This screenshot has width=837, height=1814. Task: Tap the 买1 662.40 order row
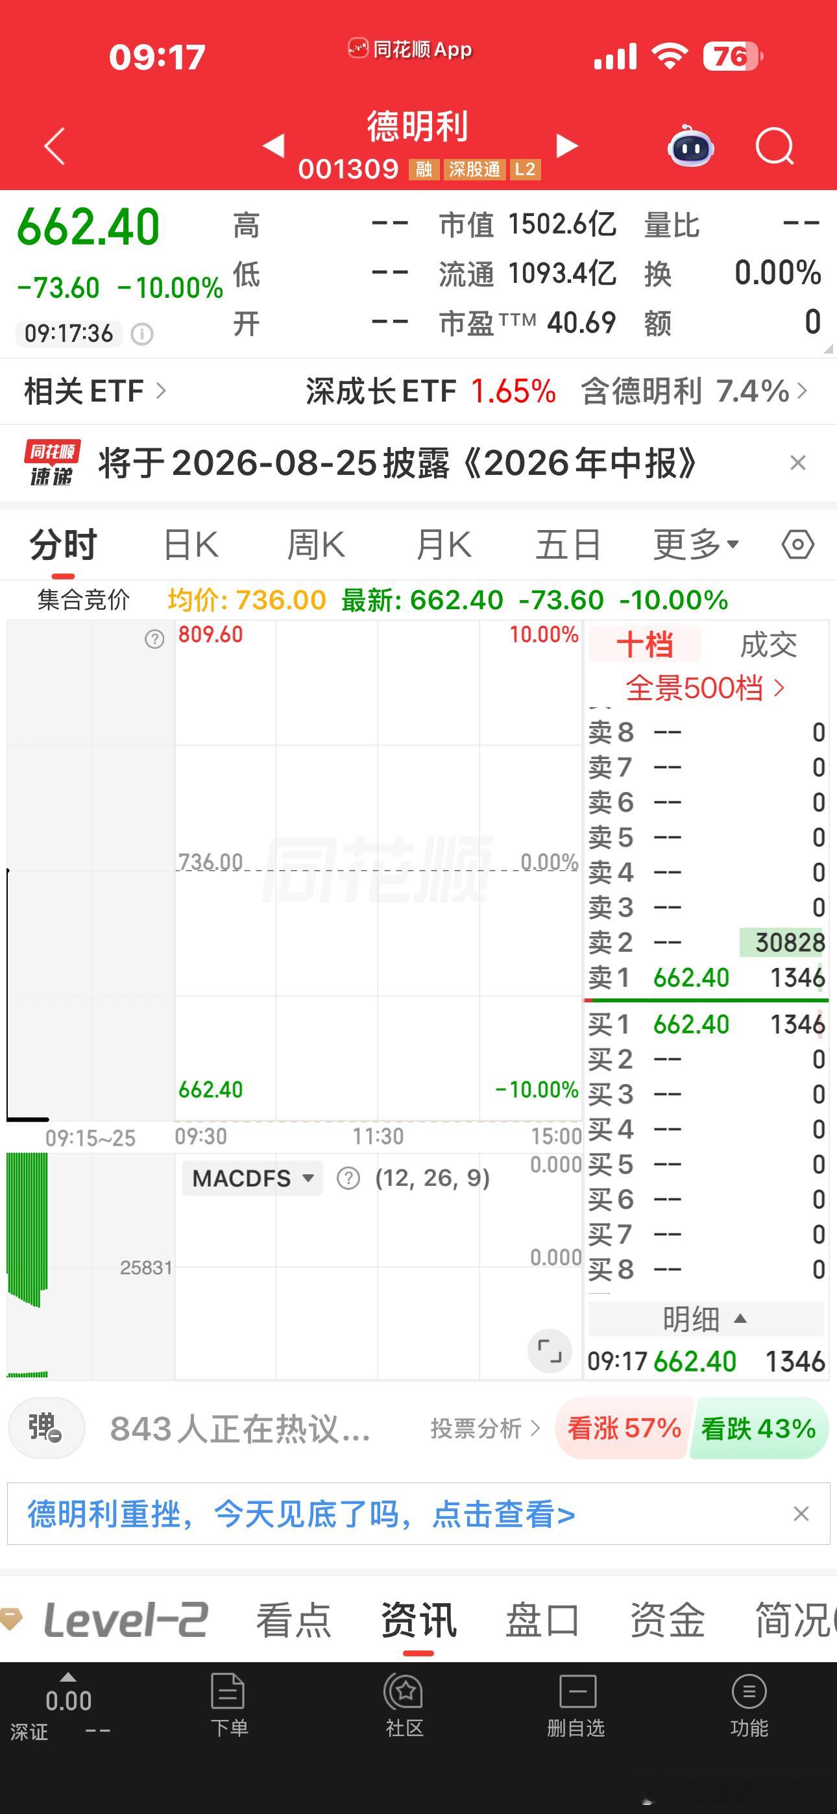pyautogui.click(x=706, y=1024)
